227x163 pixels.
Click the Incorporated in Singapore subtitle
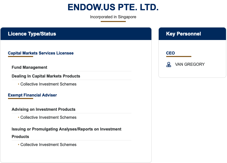113,17
